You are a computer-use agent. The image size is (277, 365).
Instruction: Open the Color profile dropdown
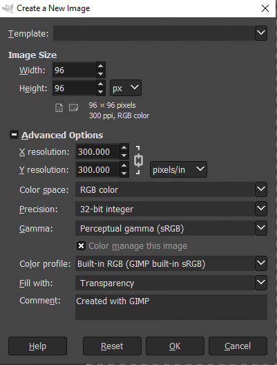click(x=171, y=263)
